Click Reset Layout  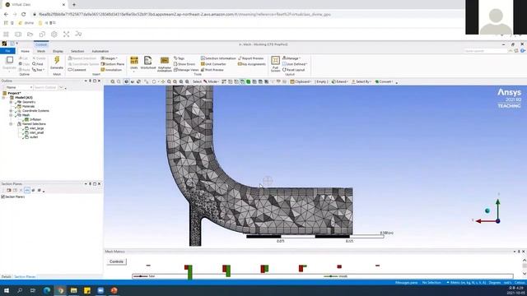click(x=293, y=70)
